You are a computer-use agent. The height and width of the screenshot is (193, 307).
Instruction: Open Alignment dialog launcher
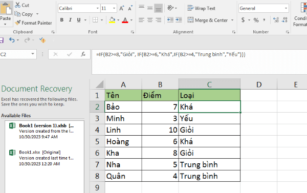(234, 32)
